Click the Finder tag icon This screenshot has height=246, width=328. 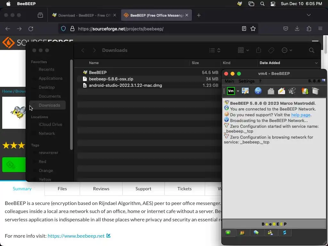271,50
